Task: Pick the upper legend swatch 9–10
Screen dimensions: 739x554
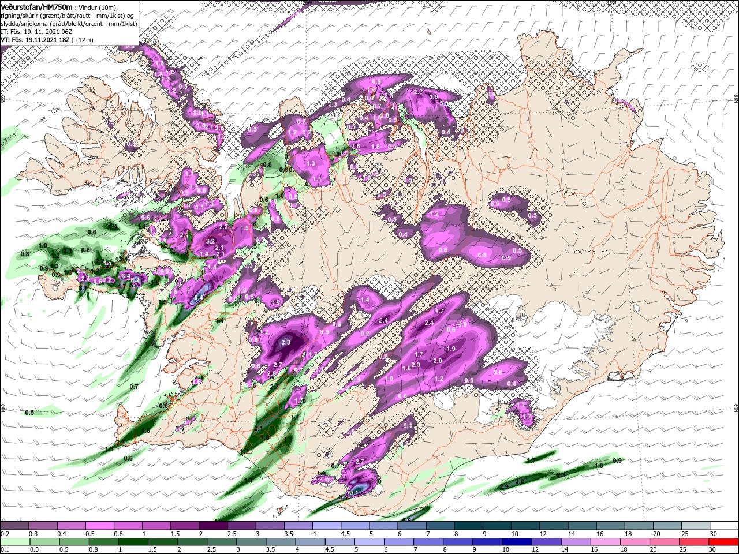Action: [x=497, y=526]
